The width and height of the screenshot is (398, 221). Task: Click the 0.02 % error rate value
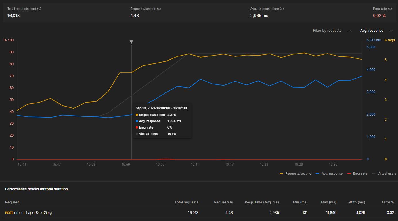click(x=379, y=16)
